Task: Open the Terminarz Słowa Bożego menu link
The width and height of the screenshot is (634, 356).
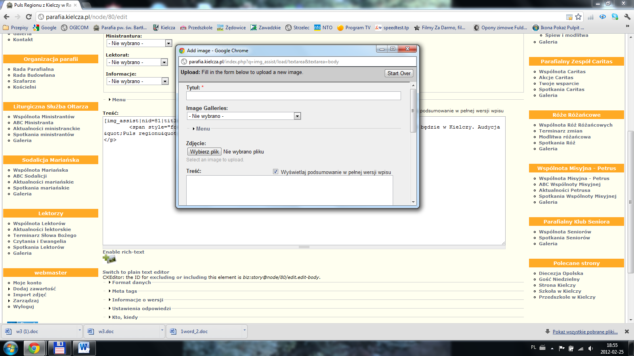Action: tap(45, 235)
